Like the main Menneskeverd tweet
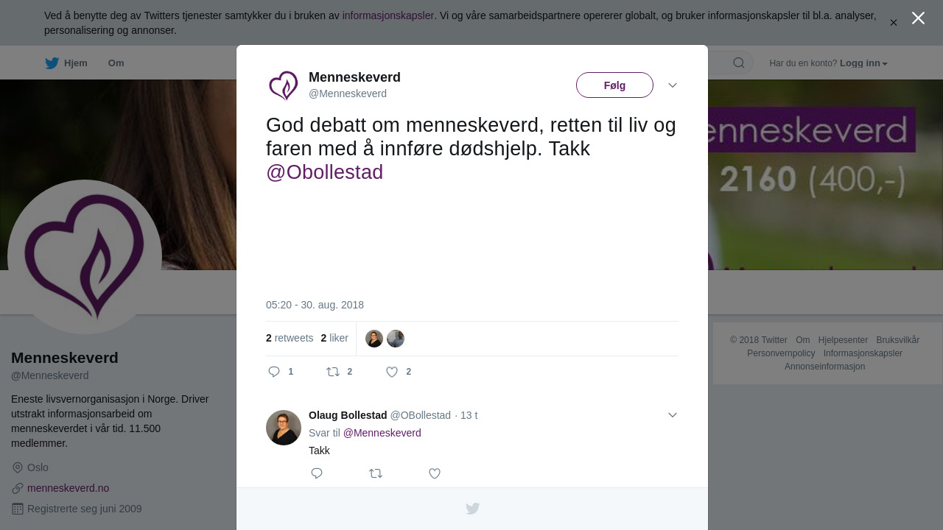This screenshot has width=943, height=530. pos(392,372)
